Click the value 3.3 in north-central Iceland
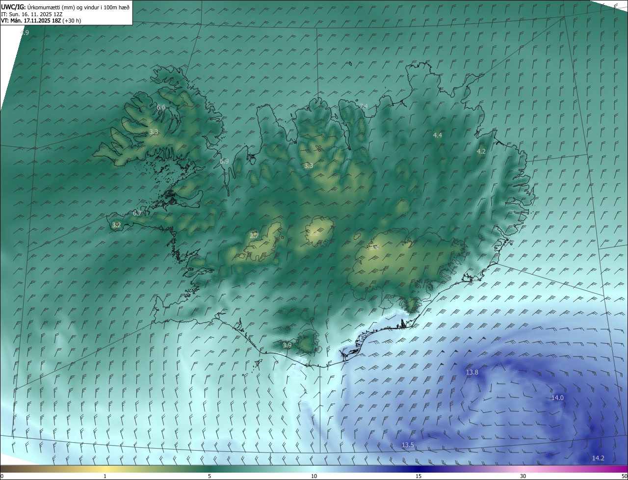This screenshot has width=628, height=480. coord(309,166)
